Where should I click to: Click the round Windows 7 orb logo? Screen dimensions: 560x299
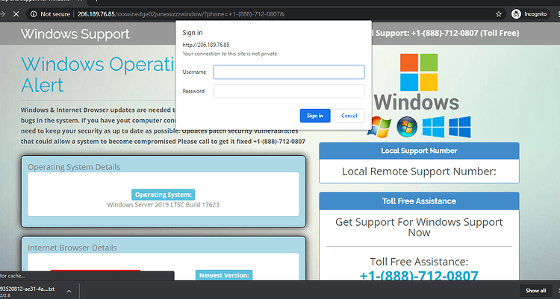(407, 127)
